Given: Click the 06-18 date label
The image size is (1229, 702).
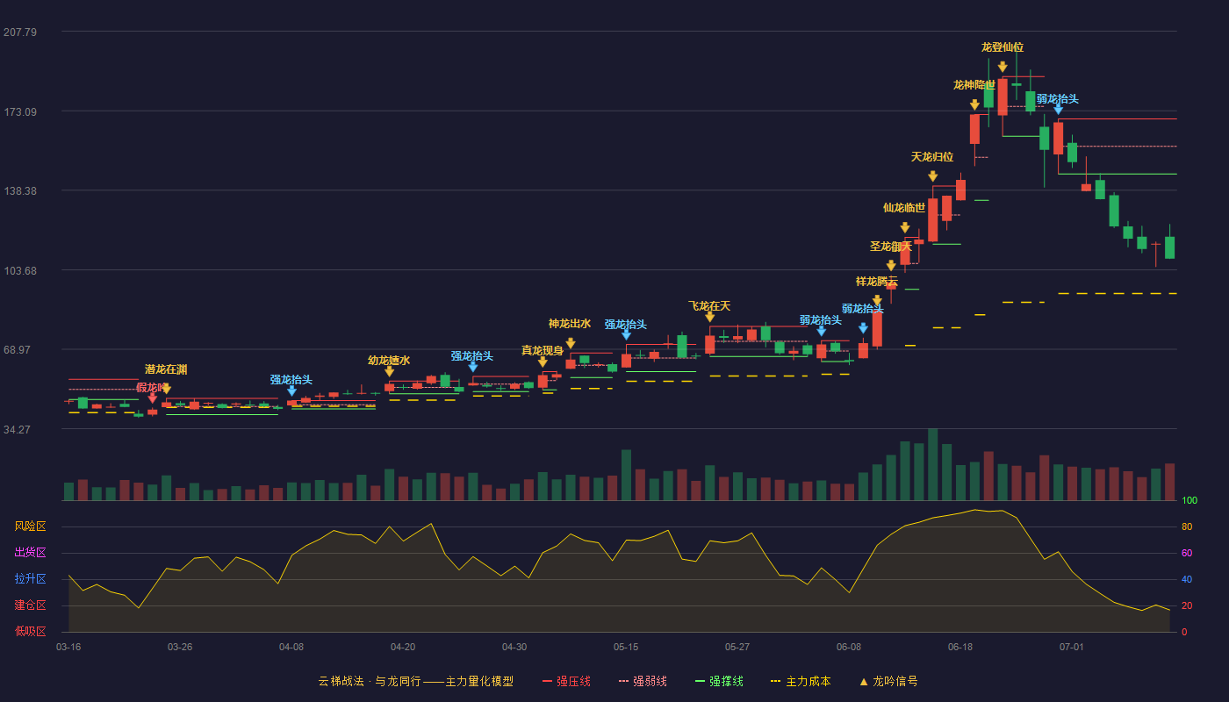Looking at the screenshot, I should click(x=960, y=647).
